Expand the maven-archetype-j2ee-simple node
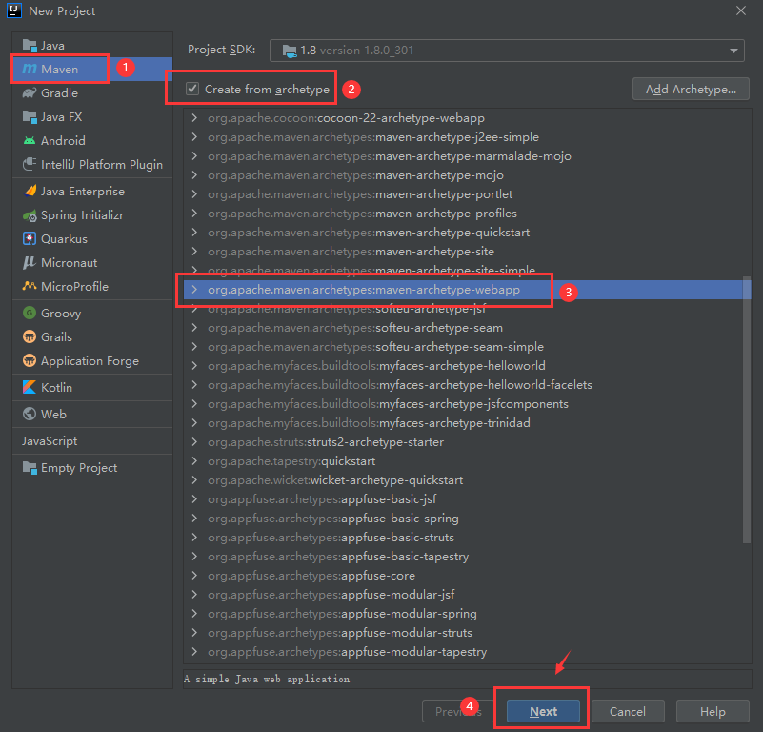This screenshot has height=732, width=763. 194,137
